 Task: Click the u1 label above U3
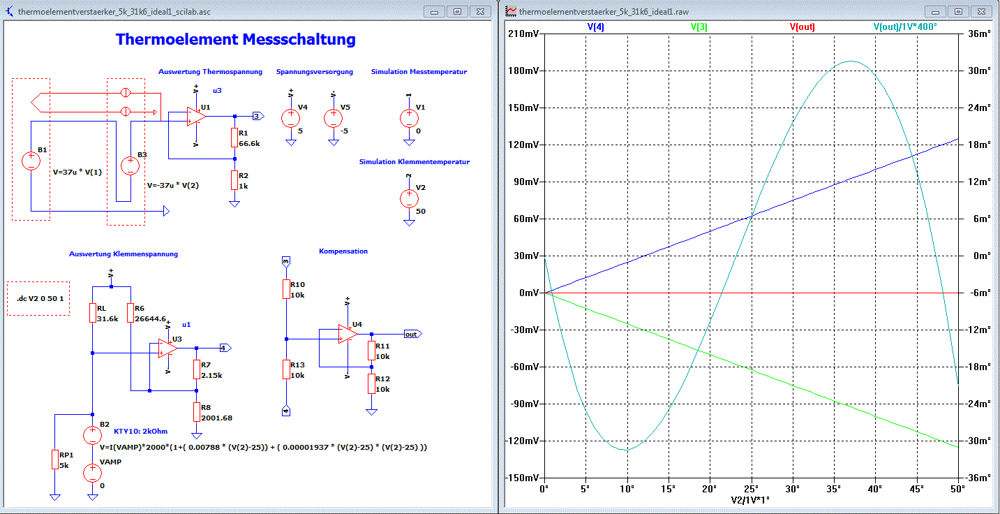(x=186, y=325)
